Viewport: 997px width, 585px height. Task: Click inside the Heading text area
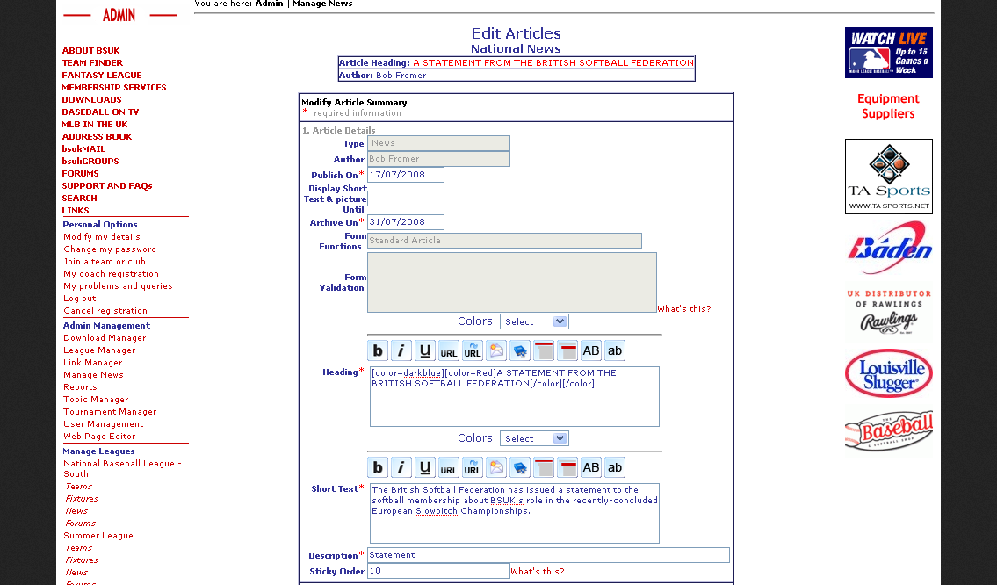click(515, 397)
